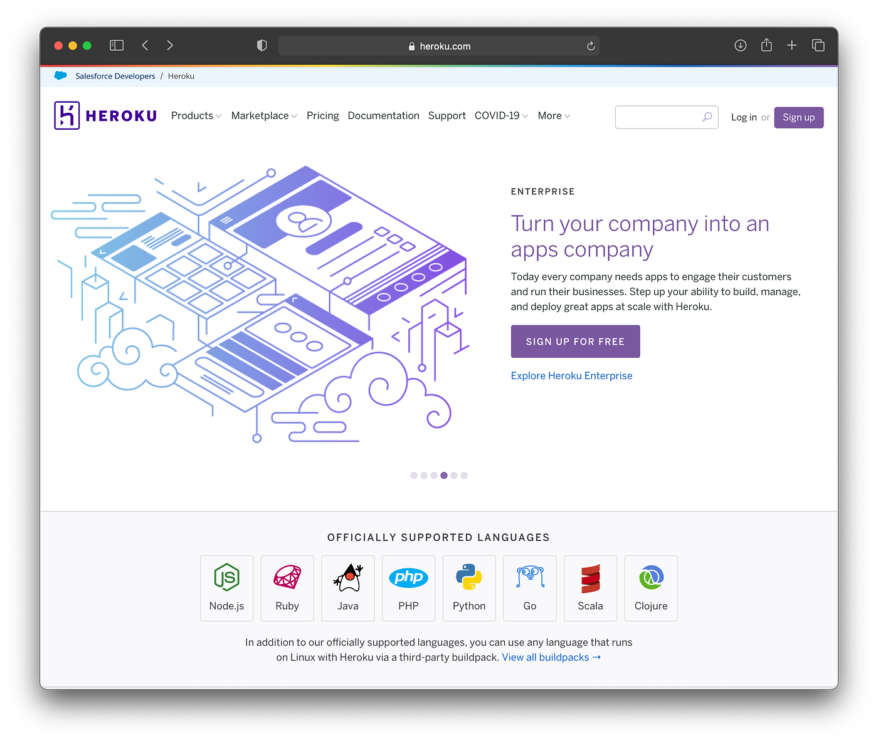Click the isometric enterprise hero illustration

coord(260,304)
